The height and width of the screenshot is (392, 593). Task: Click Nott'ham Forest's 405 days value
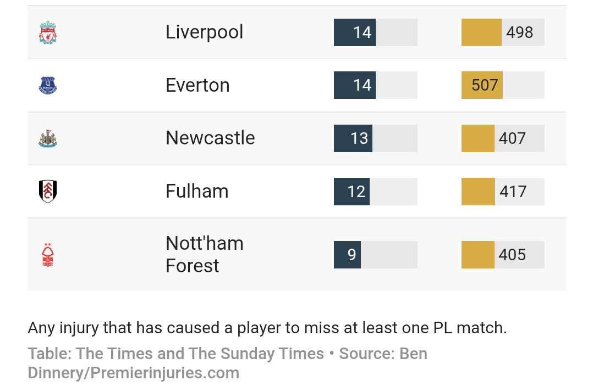tap(512, 255)
